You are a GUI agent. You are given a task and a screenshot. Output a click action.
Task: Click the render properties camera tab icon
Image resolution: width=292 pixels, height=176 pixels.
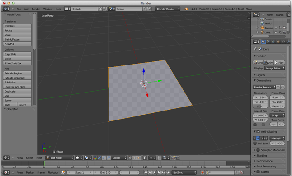point(263,42)
